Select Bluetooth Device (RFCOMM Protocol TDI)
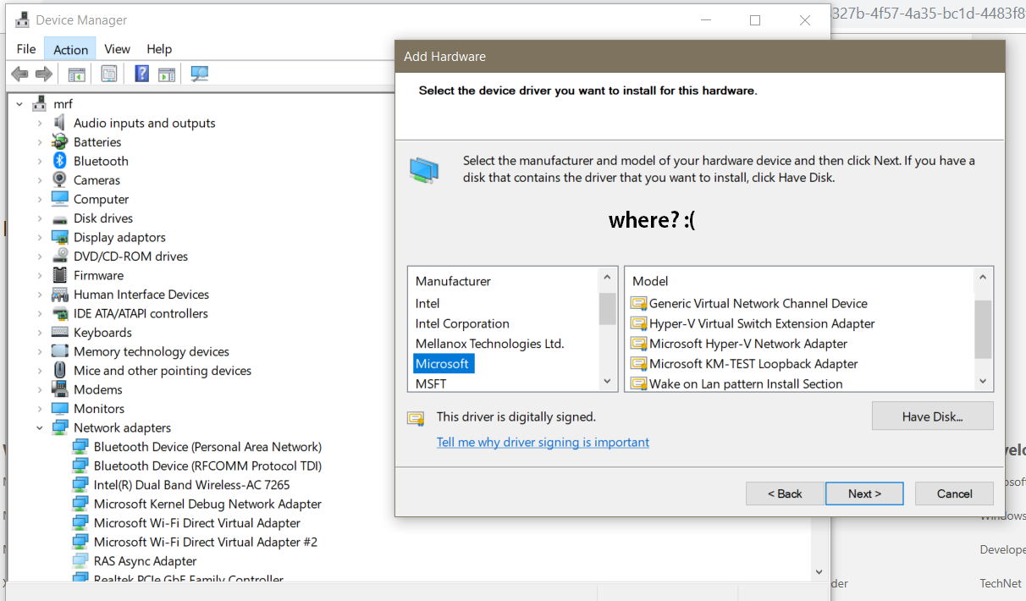This screenshot has height=601, width=1026. (207, 466)
